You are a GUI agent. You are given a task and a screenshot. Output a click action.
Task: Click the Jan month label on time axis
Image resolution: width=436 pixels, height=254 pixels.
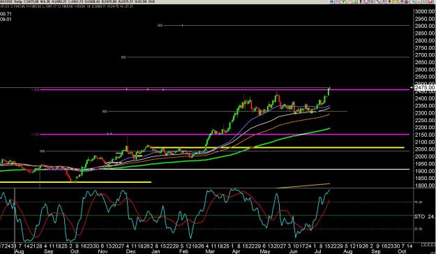(156, 251)
